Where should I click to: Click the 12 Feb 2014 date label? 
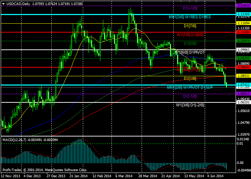pos(102,176)
